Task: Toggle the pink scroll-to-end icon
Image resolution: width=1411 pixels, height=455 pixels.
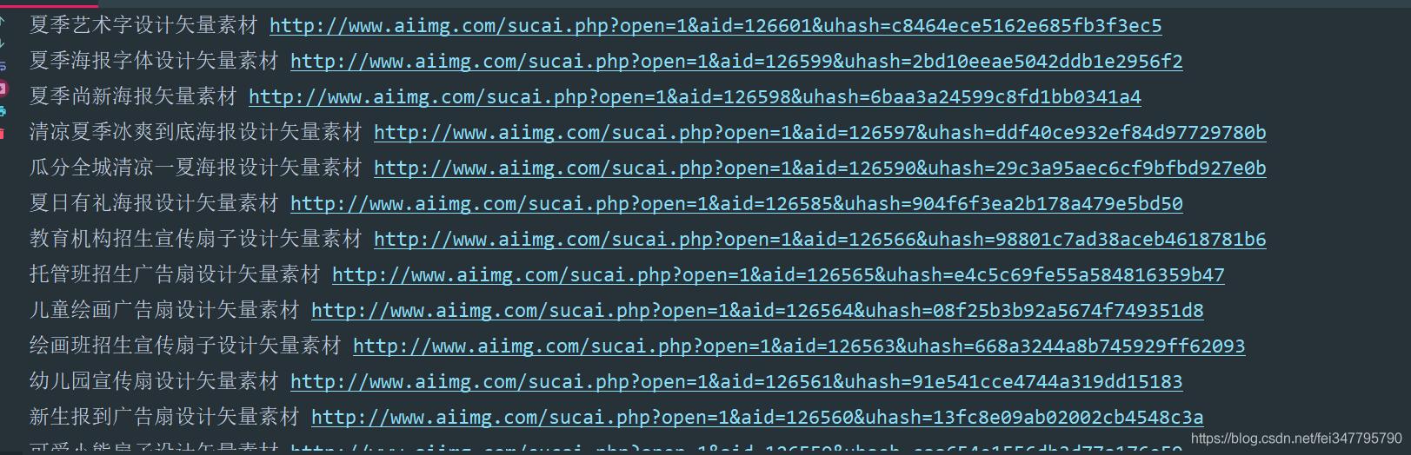Action: coord(3,89)
